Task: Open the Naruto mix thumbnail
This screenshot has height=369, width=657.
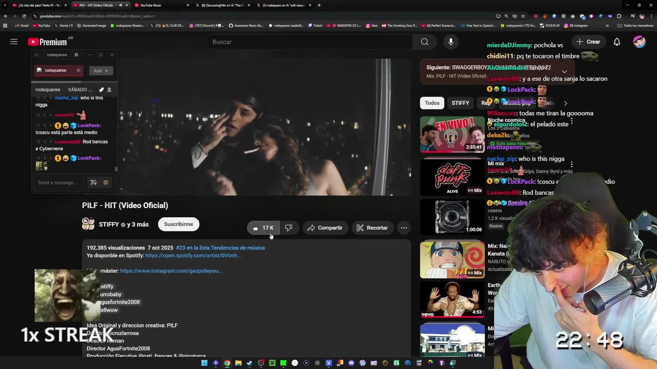Action: [x=452, y=260]
